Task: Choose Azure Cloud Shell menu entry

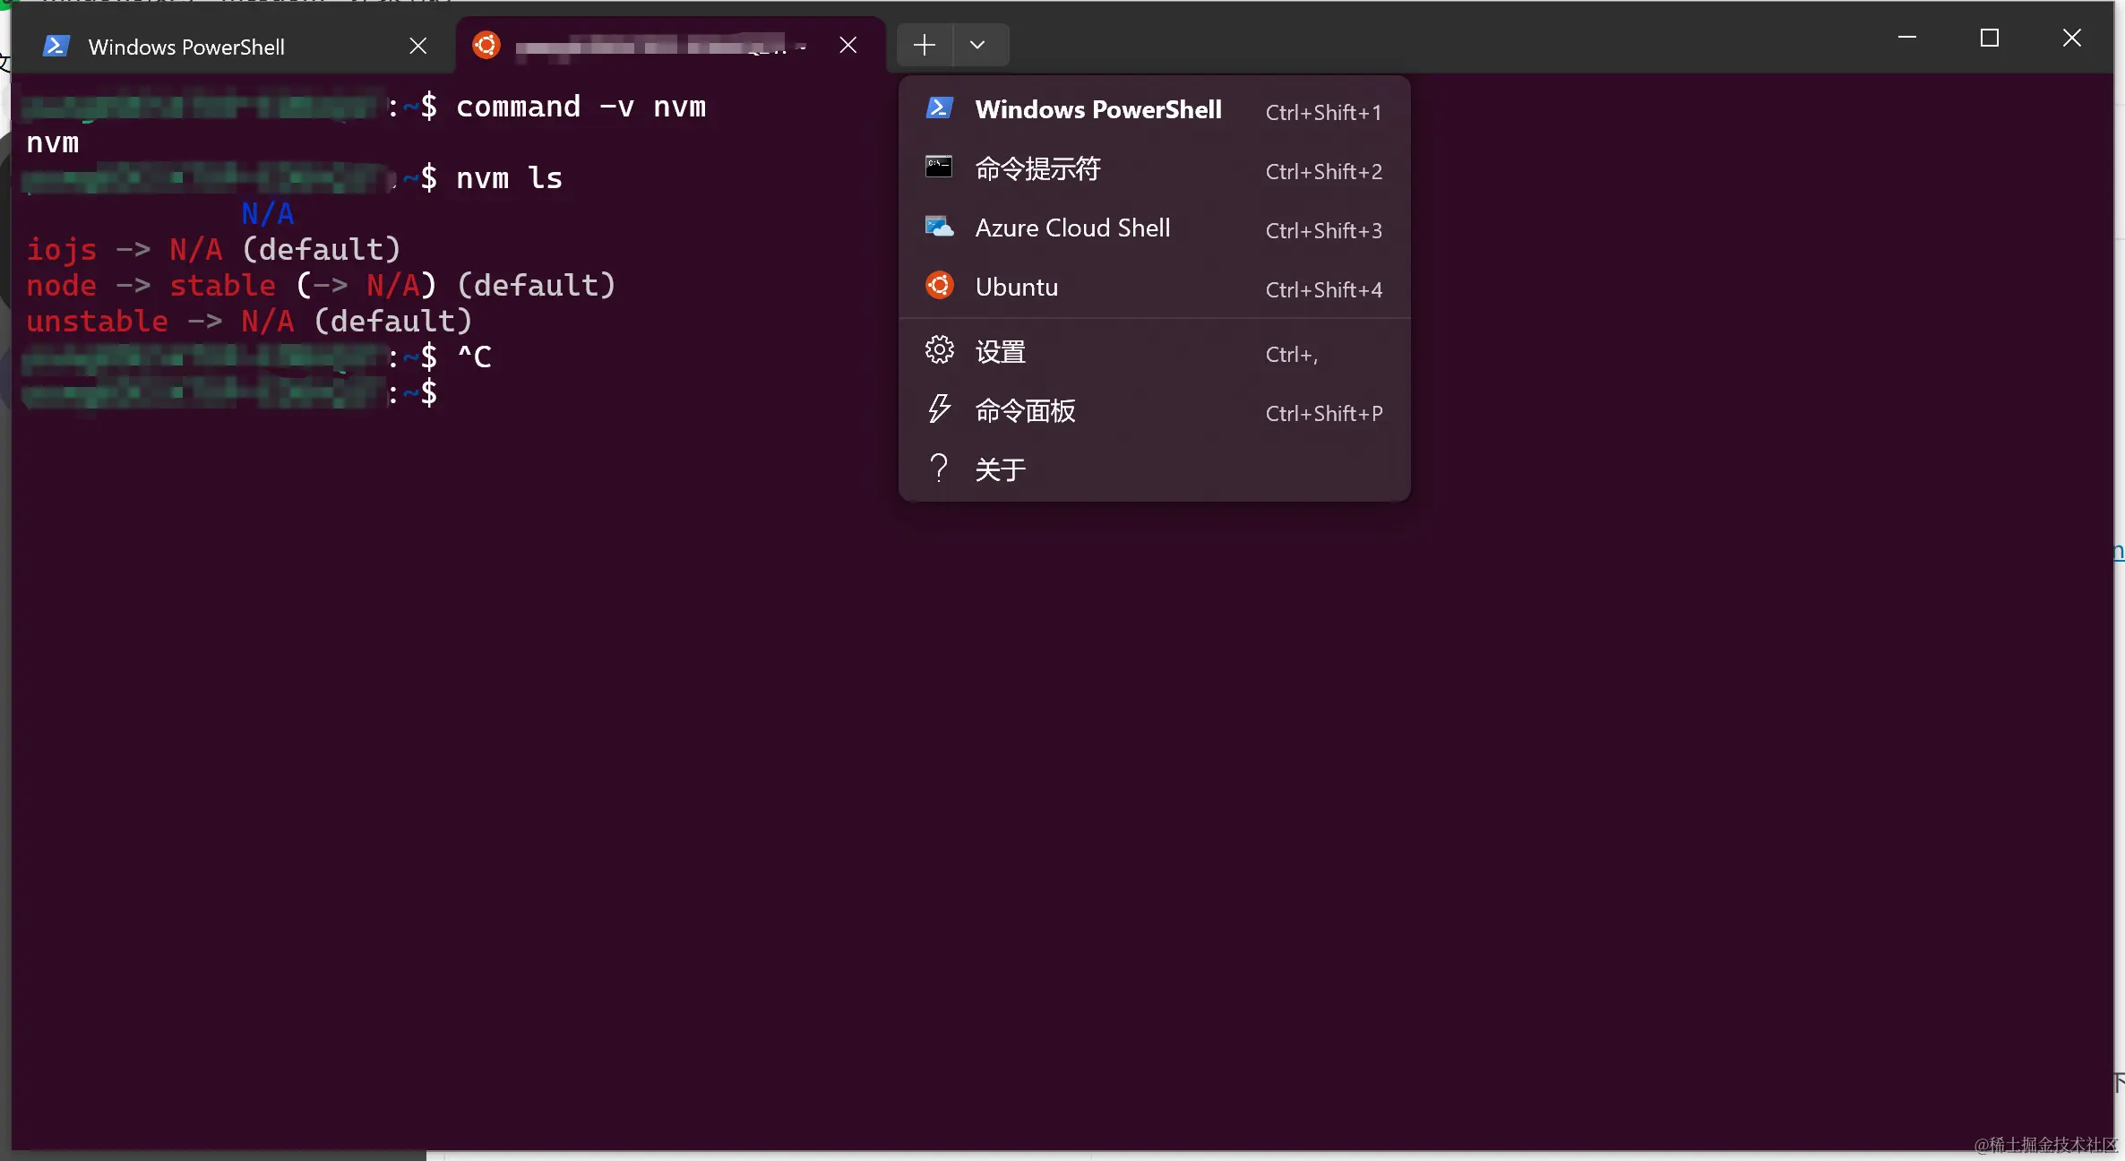Action: pos(1072,228)
